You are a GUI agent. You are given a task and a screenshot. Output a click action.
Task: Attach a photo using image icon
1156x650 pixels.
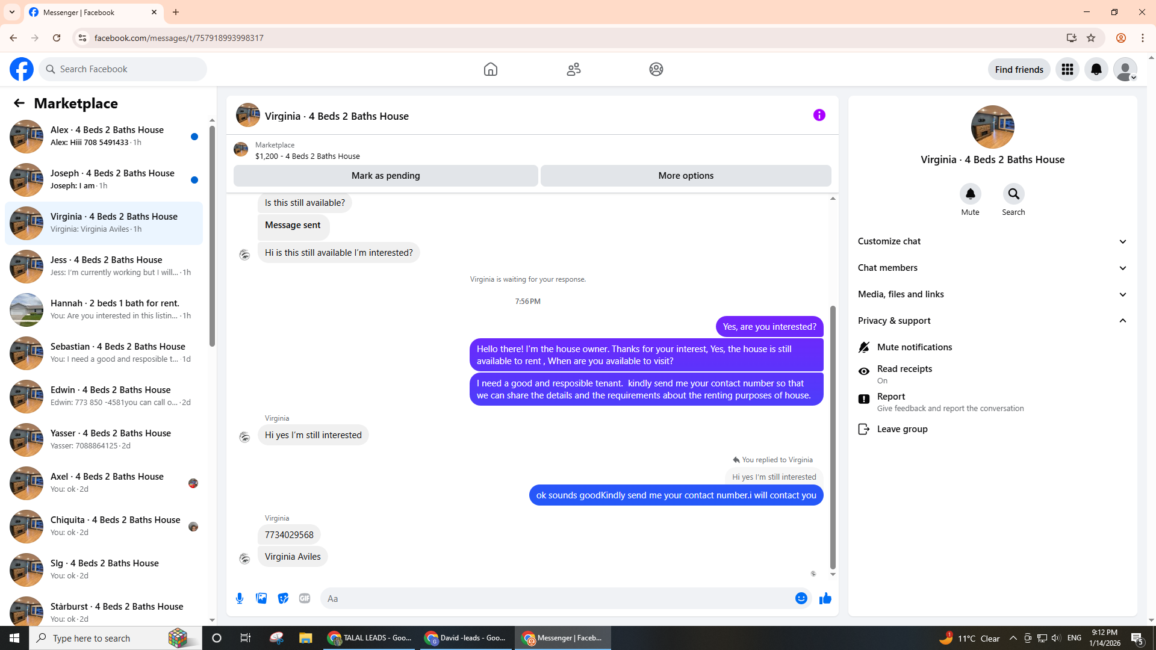pyautogui.click(x=261, y=598)
